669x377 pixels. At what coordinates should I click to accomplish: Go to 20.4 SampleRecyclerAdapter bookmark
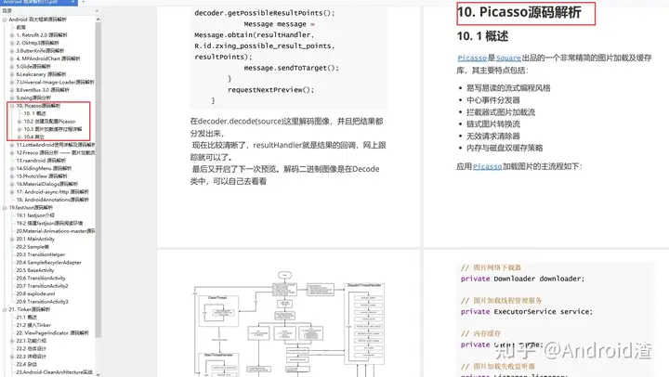pos(48,263)
